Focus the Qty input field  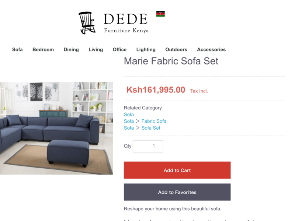pyautogui.click(x=148, y=146)
